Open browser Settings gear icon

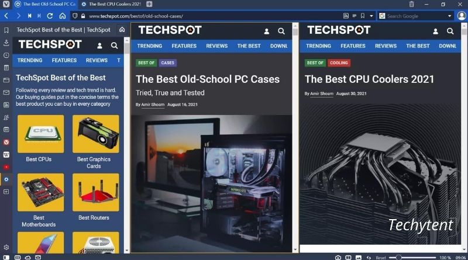point(6,247)
